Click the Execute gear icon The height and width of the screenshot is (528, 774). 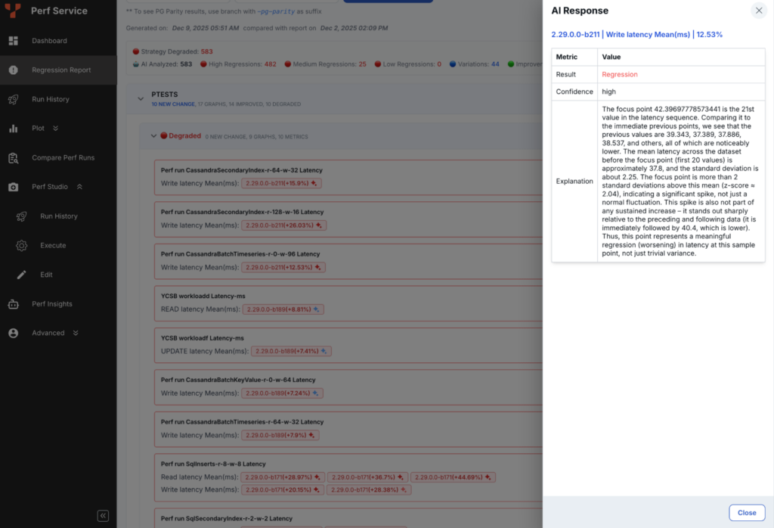coord(22,245)
